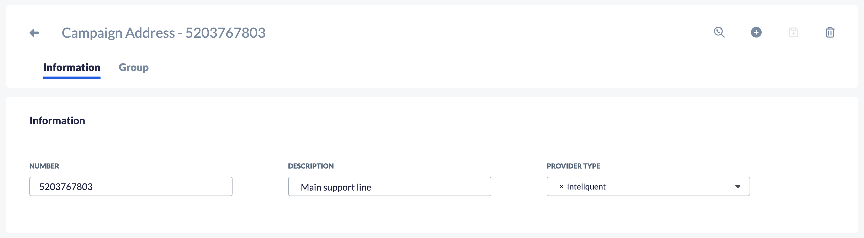Open the phone search magnifier icon
The width and height of the screenshot is (864, 238).
click(719, 33)
